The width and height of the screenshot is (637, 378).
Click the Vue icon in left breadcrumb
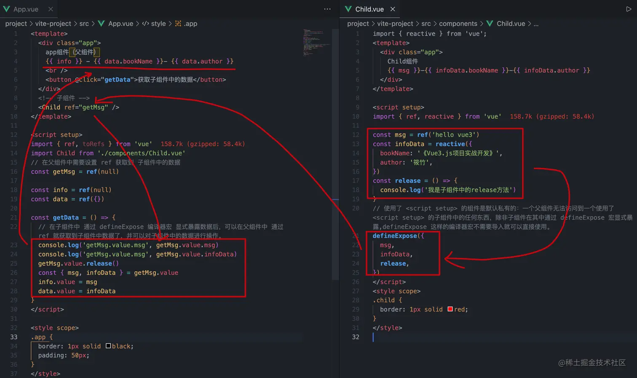click(x=101, y=24)
